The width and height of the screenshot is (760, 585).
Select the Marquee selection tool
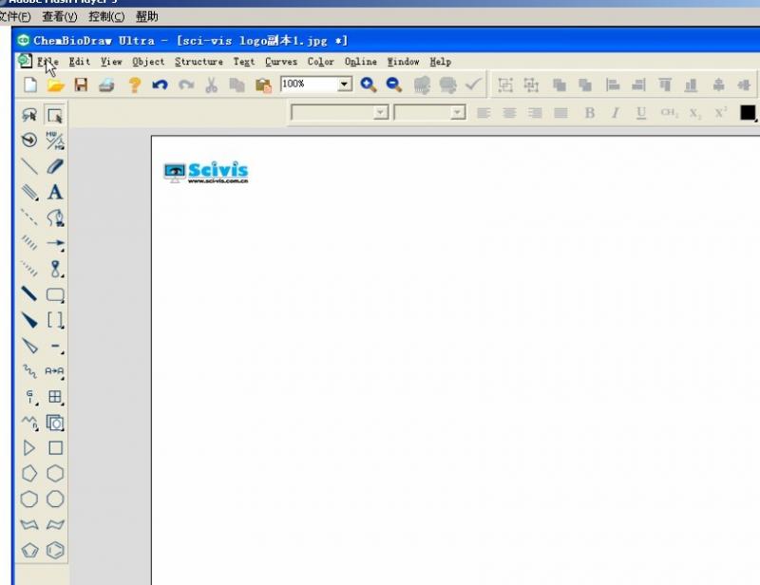(55, 115)
